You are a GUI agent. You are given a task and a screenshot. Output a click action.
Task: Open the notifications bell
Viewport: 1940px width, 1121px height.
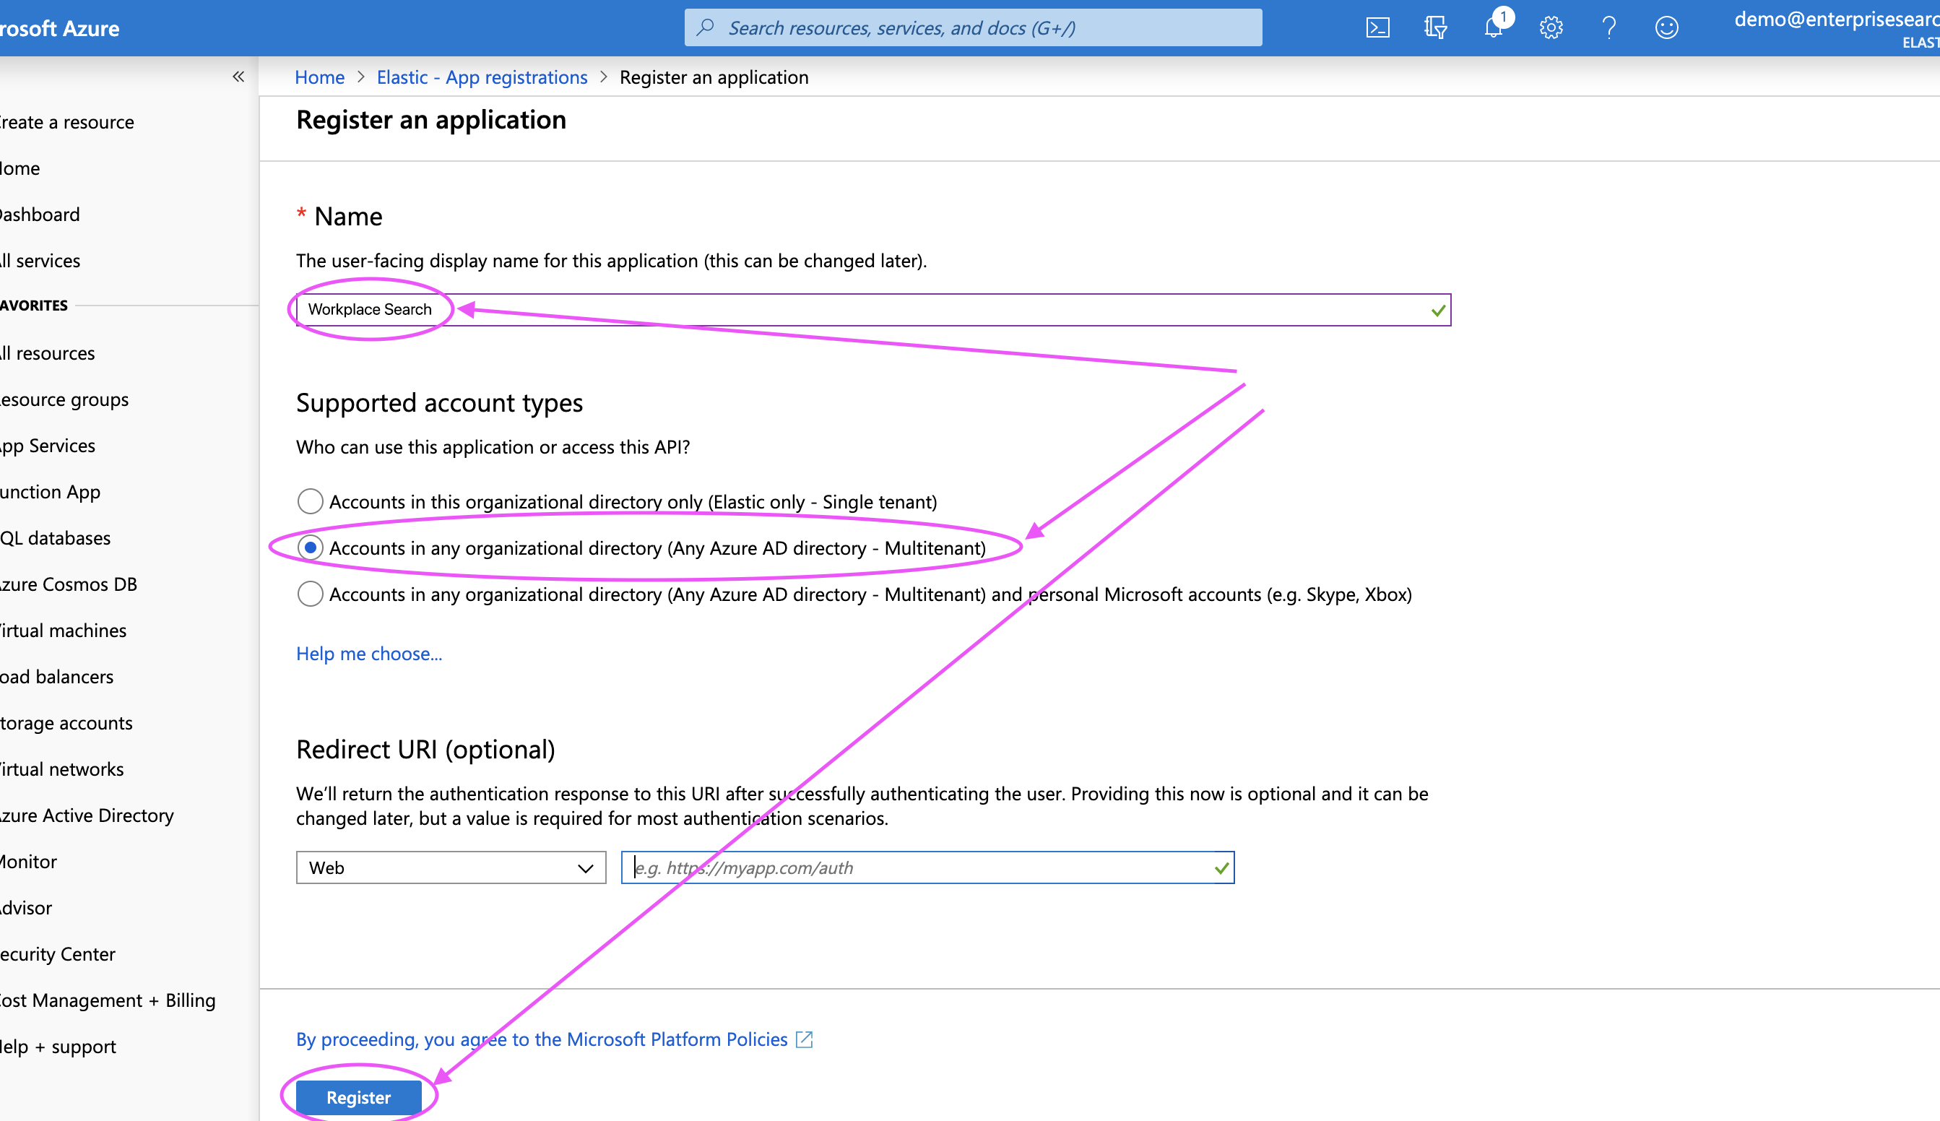point(1494,27)
